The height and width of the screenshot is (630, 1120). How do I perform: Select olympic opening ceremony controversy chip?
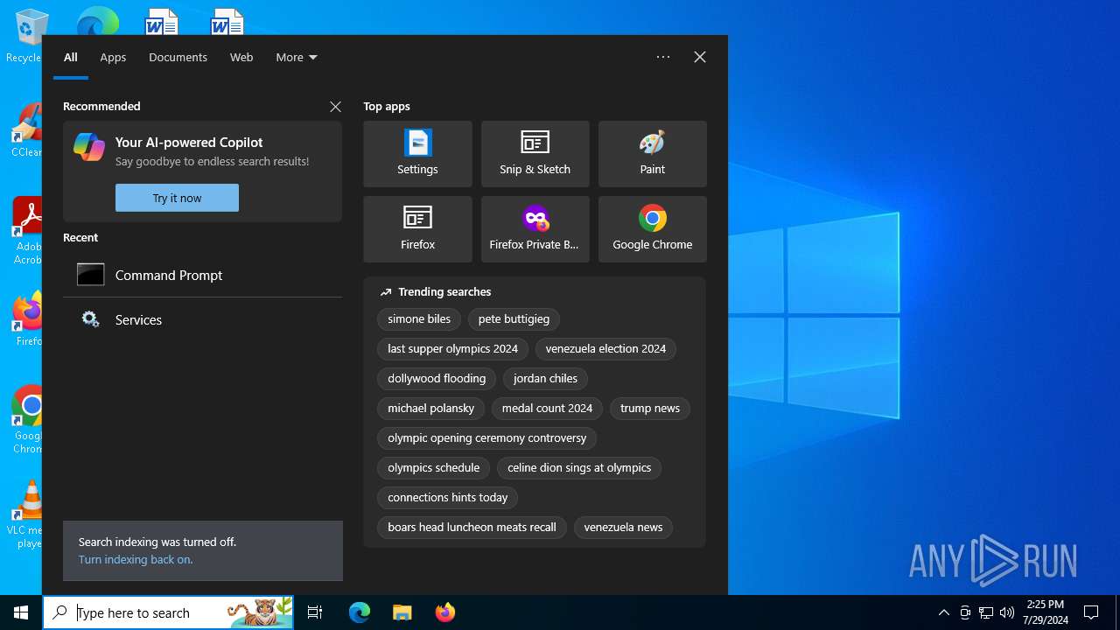coord(486,438)
